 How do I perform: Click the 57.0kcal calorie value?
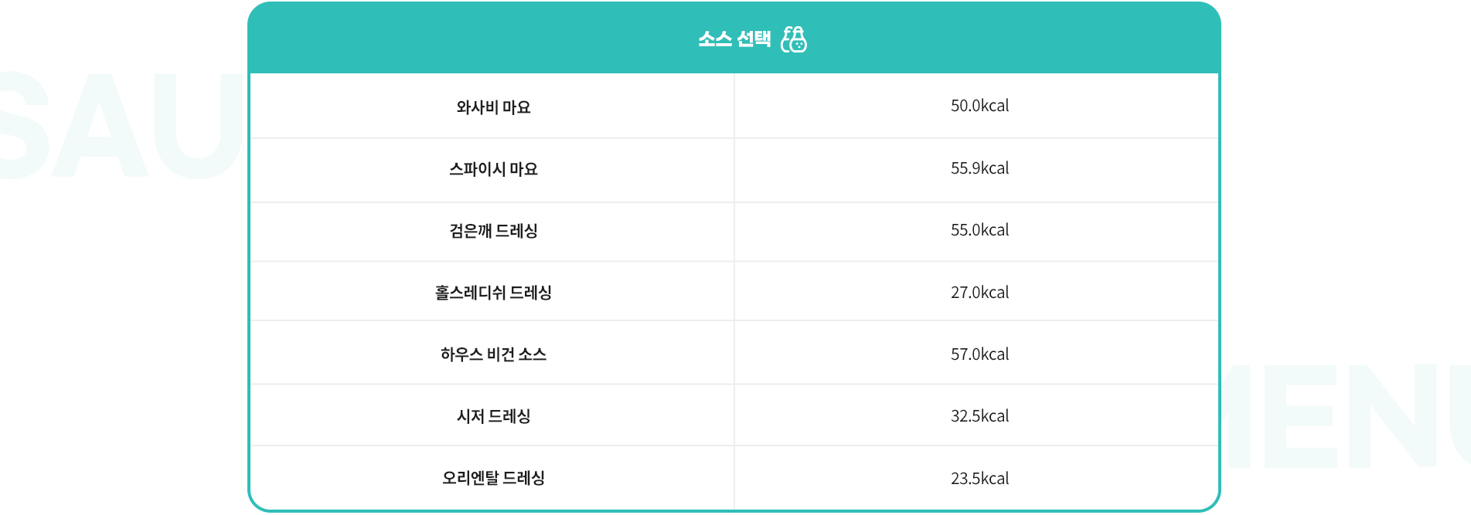coord(979,354)
